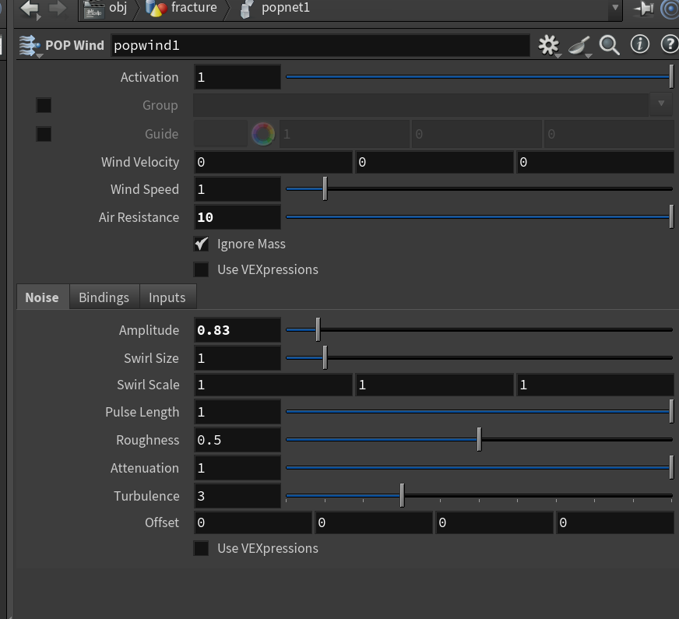Click the Air Resistance slider handle
The height and width of the screenshot is (619, 679).
(x=671, y=217)
